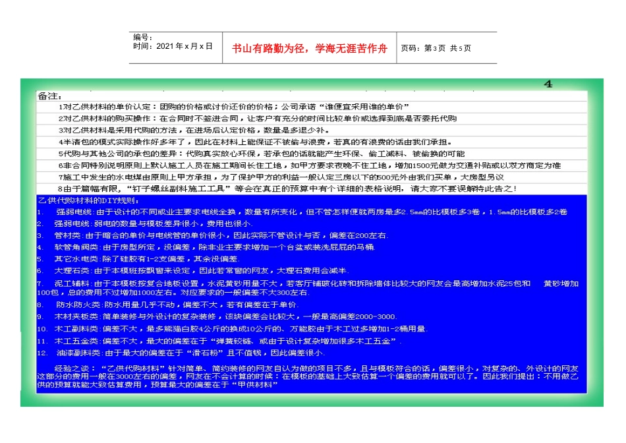Viewport: 626px width, 443px height.
Task: Click rule 5 line '其它水电类'
Action: click(x=138, y=259)
